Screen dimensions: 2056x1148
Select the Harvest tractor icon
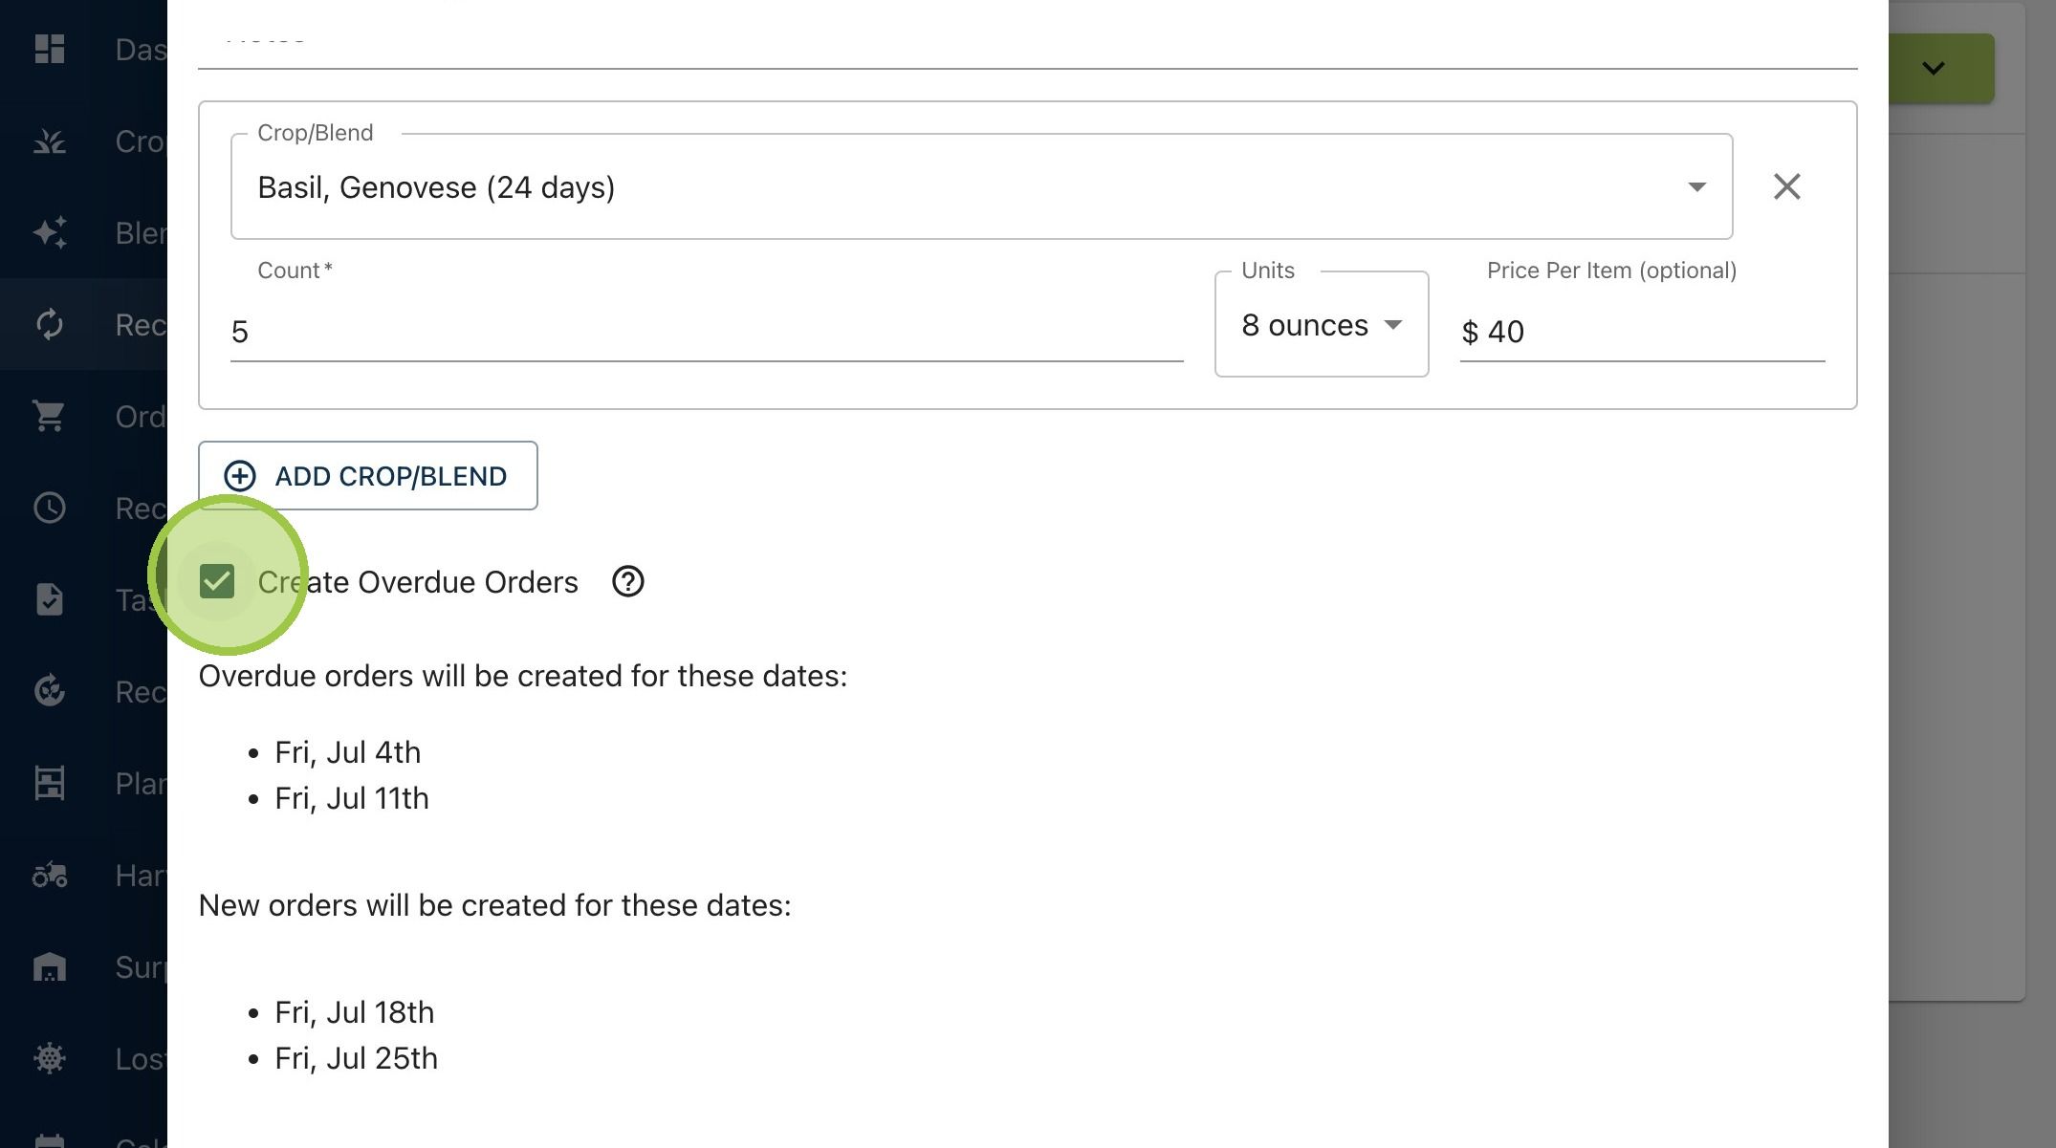[49, 875]
